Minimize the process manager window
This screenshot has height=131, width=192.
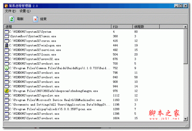tap(176, 6)
